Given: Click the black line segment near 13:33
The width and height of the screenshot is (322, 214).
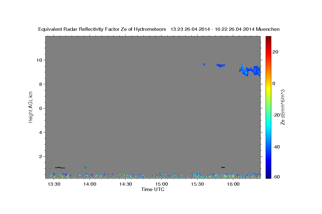Looking at the screenshot, I should [x=60, y=167].
